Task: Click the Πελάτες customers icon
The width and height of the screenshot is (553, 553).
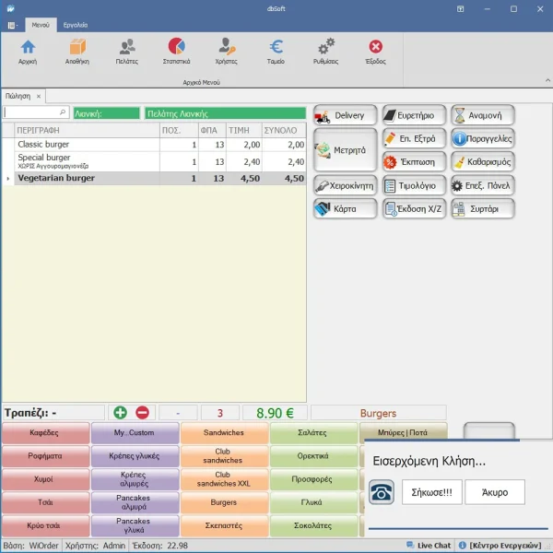Action: [x=127, y=48]
